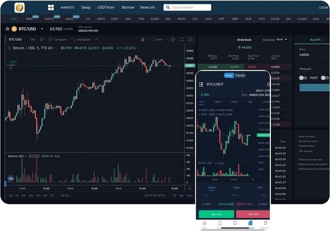Screen dimensions: 330x231
Task: Click the 40703 price tag on phone chart
Action: click(263, 135)
